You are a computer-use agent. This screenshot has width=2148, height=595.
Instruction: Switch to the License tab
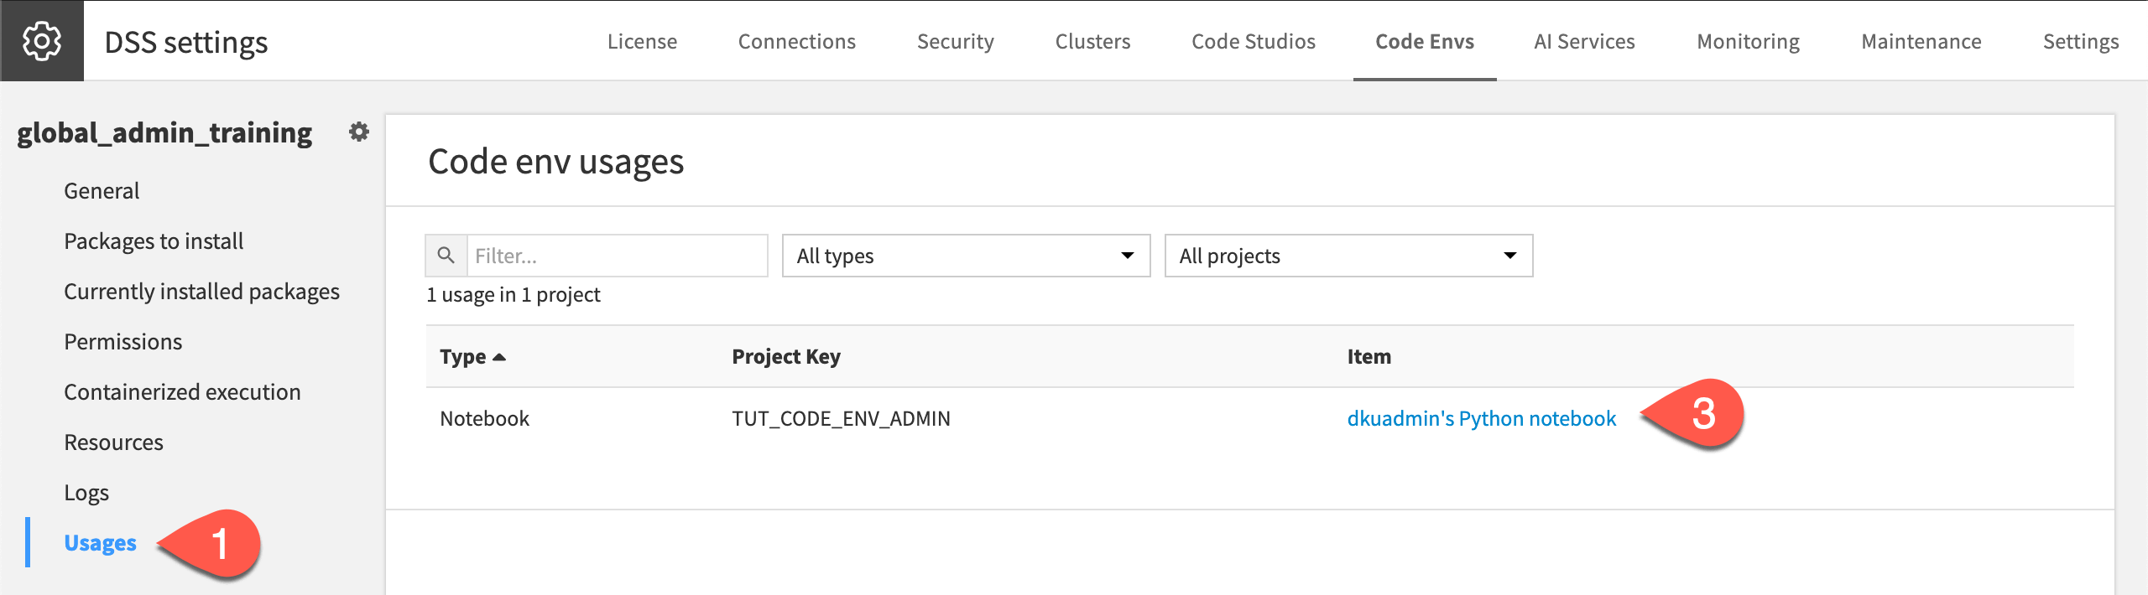pos(642,41)
